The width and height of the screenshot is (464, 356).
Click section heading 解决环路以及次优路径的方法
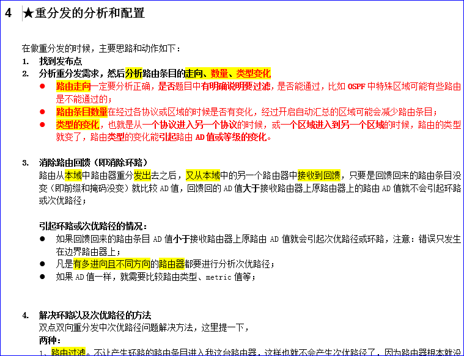point(95,315)
